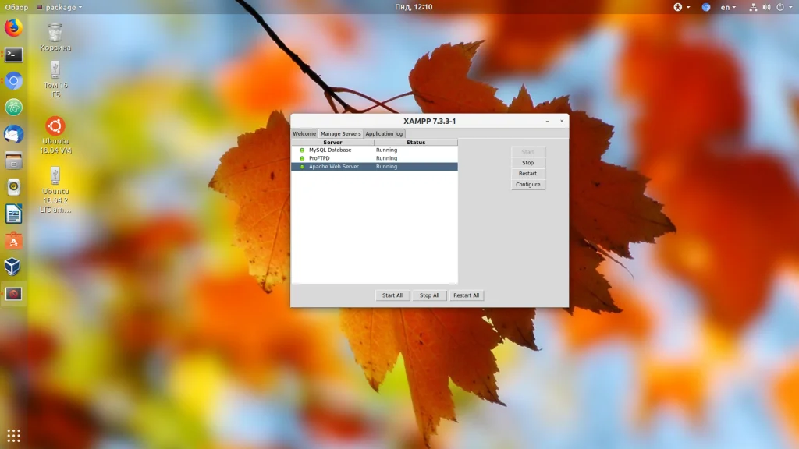Expand the en keyboard layout menu
799x449 pixels.
tap(727, 7)
